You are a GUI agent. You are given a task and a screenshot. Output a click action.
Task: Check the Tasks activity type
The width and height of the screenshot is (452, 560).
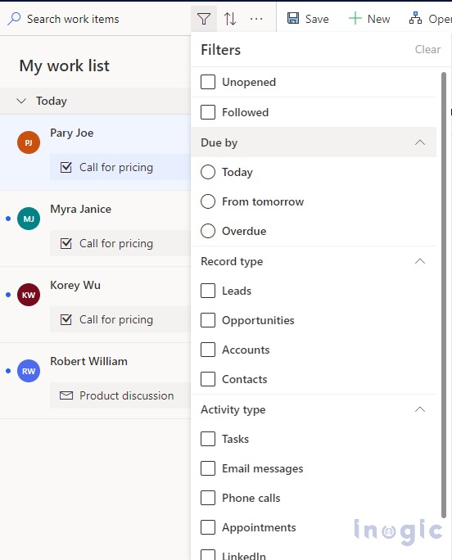[x=208, y=439]
